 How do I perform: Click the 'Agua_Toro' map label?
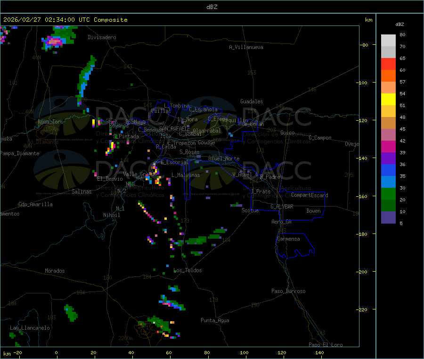point(50,122)
